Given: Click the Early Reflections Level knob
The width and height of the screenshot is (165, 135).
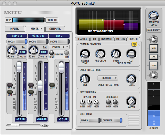Looking at the screenshot, I should 131,79.
